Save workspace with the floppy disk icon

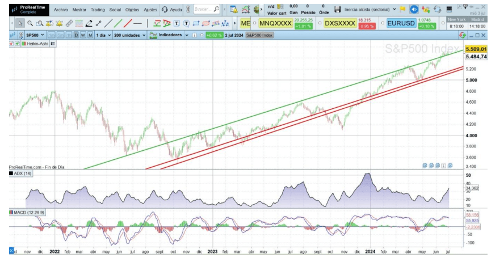click(x=337, y=10)
